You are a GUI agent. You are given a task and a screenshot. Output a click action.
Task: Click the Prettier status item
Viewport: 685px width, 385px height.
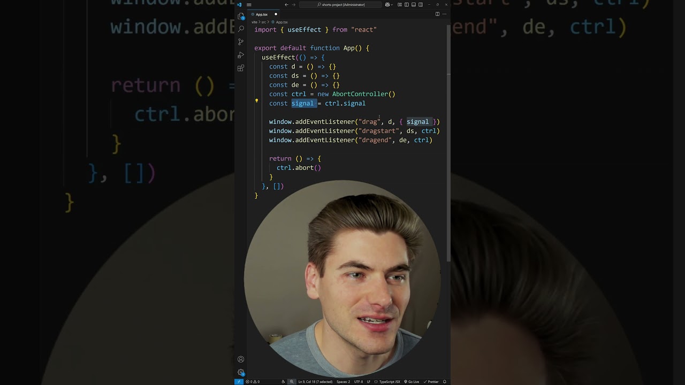[431, 382]
